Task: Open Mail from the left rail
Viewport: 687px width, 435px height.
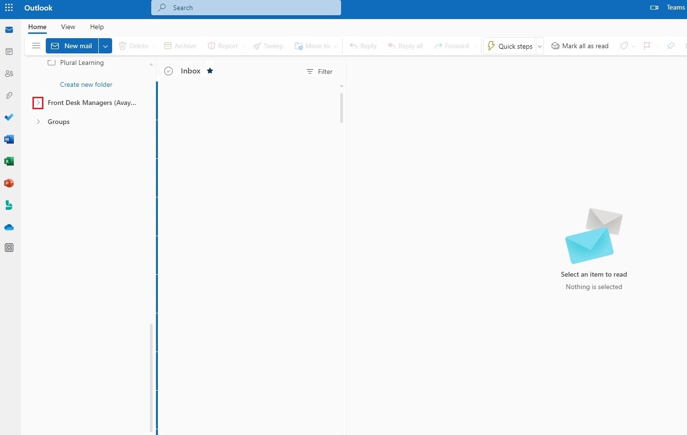Action: [x=9, y=30]
